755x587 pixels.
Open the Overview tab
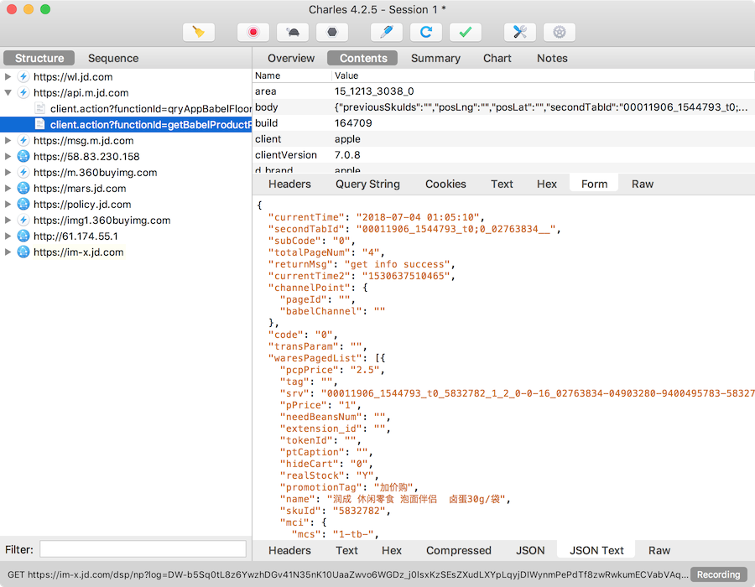(291, 58)
